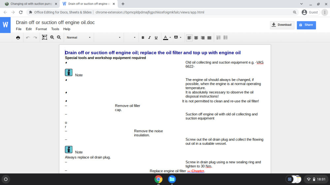Apply the text highlight color
330x185 pixels.
coord(176,38)
